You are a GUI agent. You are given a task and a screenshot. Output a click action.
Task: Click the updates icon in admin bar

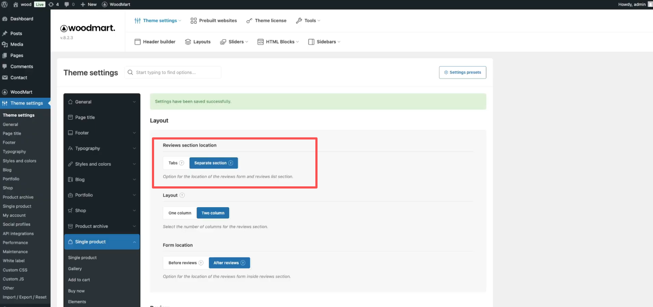coord(51,4)
